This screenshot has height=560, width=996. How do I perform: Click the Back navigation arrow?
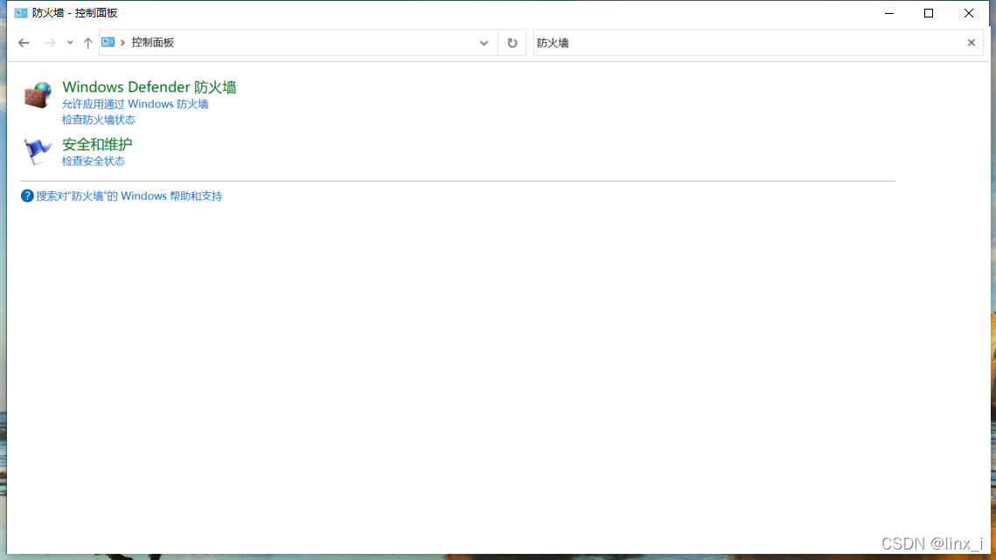point(24,43)
